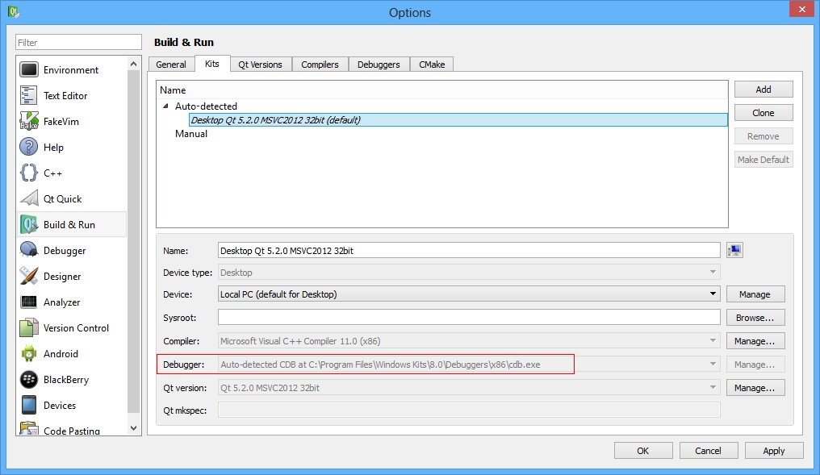820x475 pixels.
Task: Click the Remove kit button
Action: [764, 136]
